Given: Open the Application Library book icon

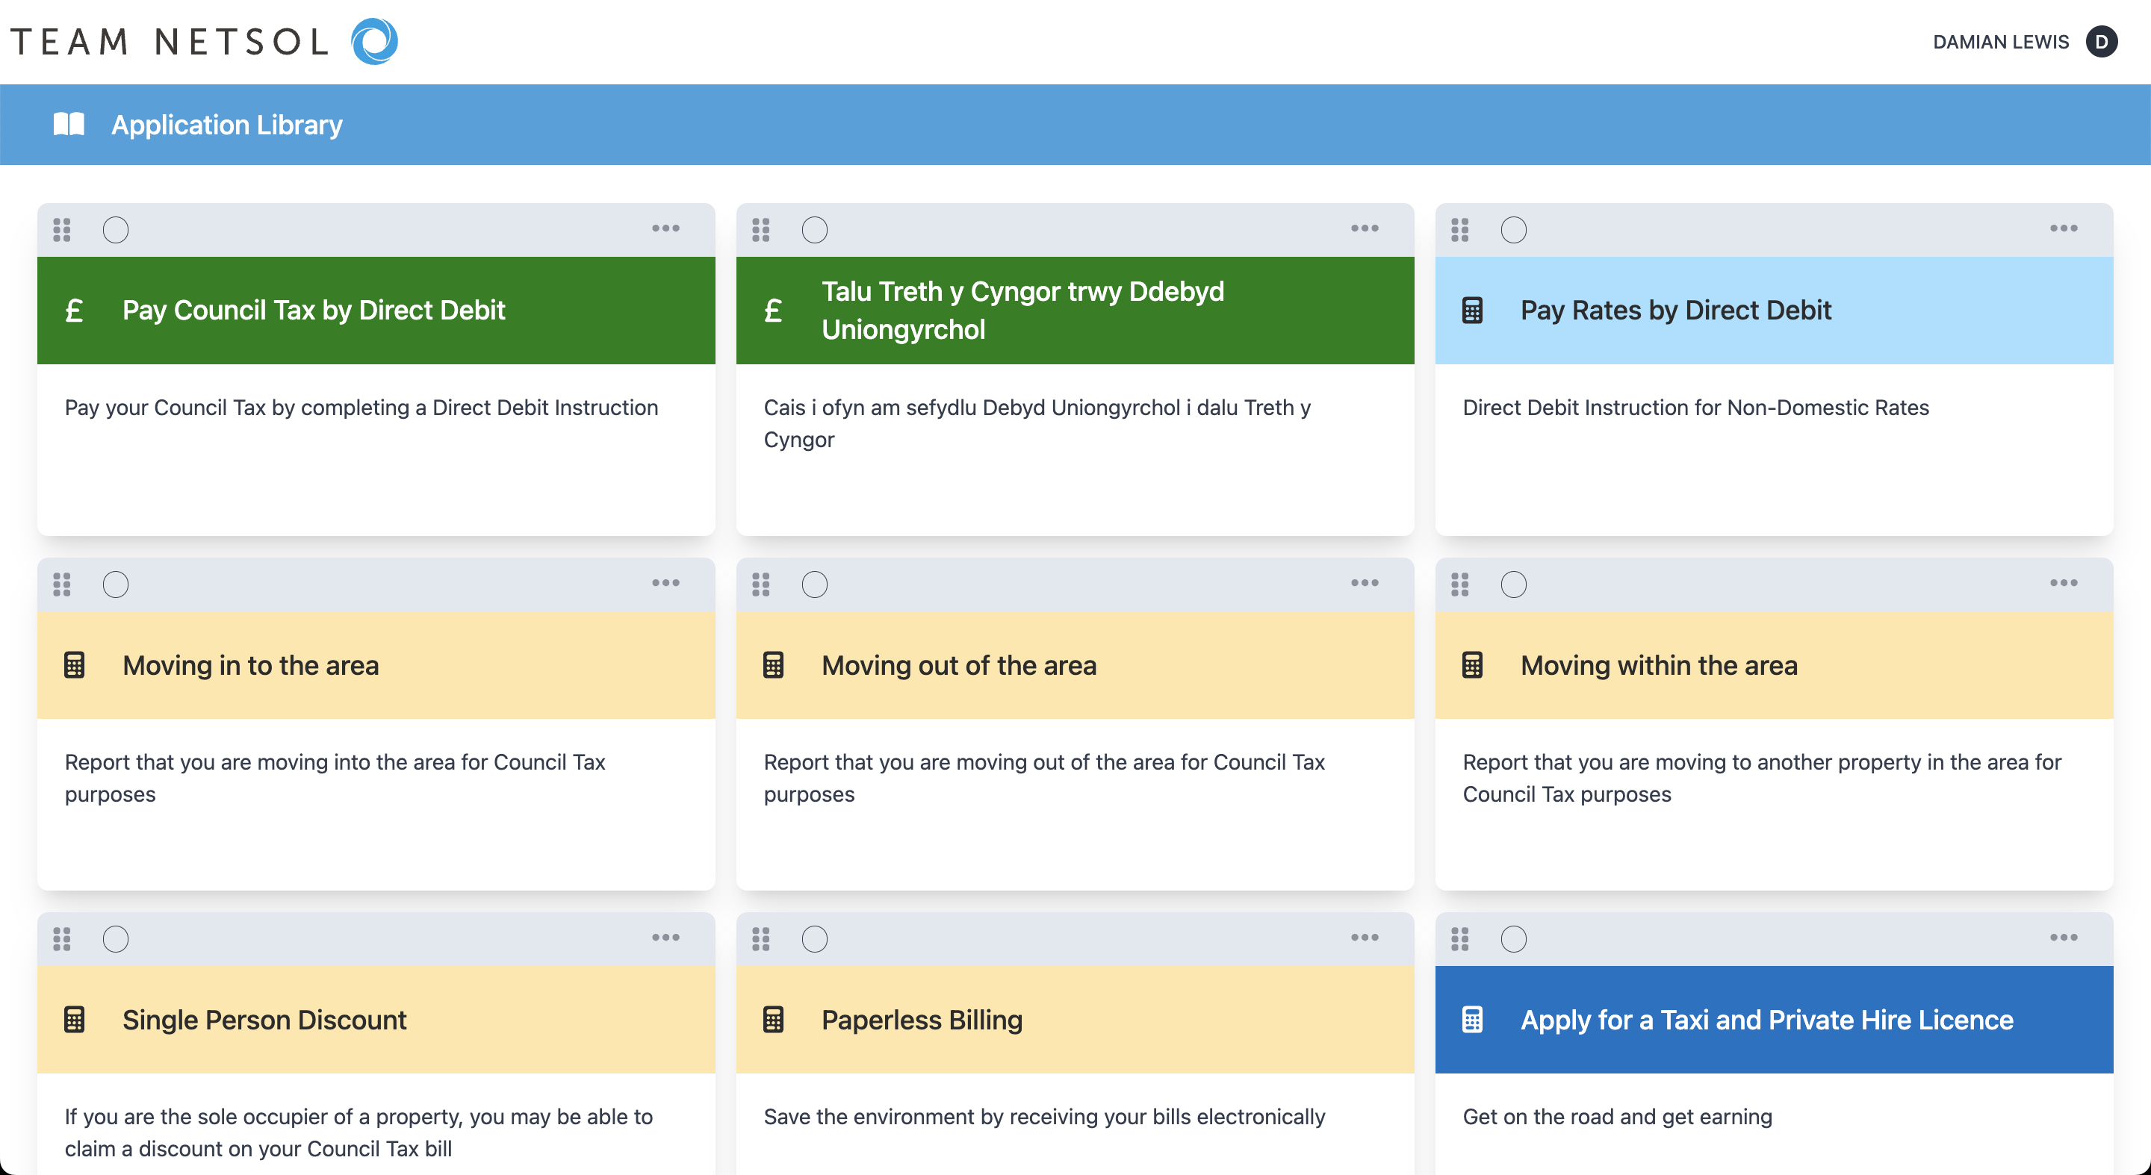Looking at the screenshot, I should (x=69, y=125).
